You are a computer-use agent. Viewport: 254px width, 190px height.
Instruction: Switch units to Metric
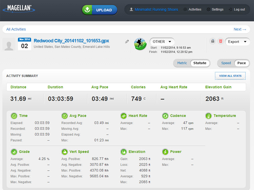[182, 63]
